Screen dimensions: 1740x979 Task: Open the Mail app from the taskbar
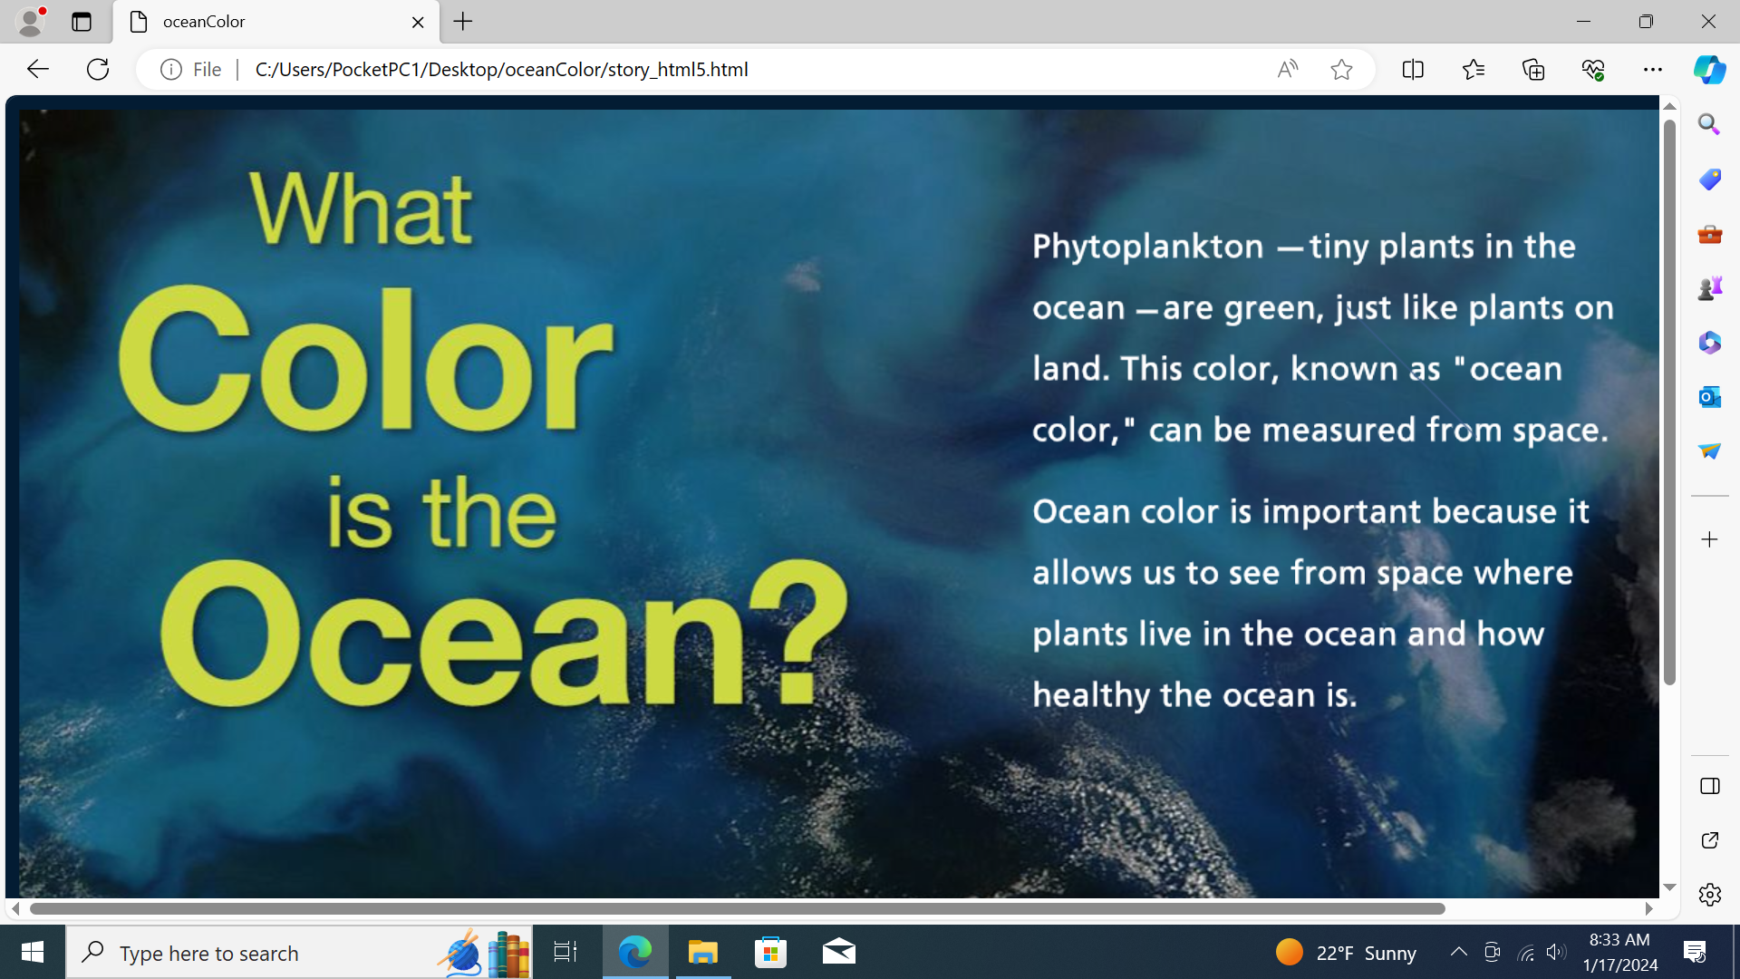click(x=839, y=952)
